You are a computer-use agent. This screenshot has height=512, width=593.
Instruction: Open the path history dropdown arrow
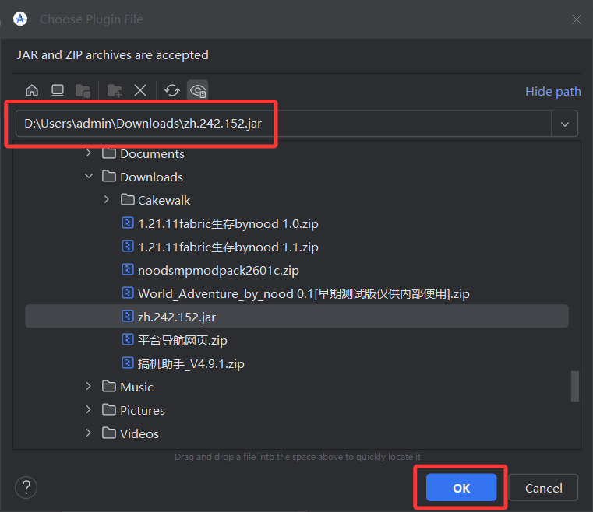click(x=565, y=124)
